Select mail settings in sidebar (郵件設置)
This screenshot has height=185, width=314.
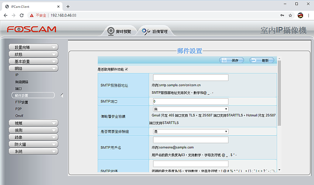pos(33,95)
